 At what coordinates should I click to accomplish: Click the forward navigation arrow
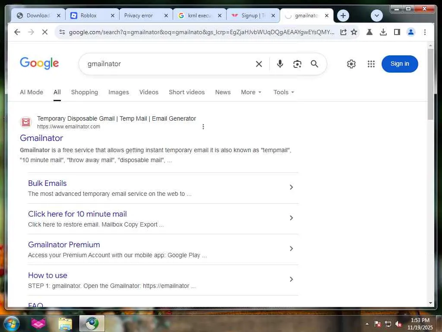[x=31, y=32]
